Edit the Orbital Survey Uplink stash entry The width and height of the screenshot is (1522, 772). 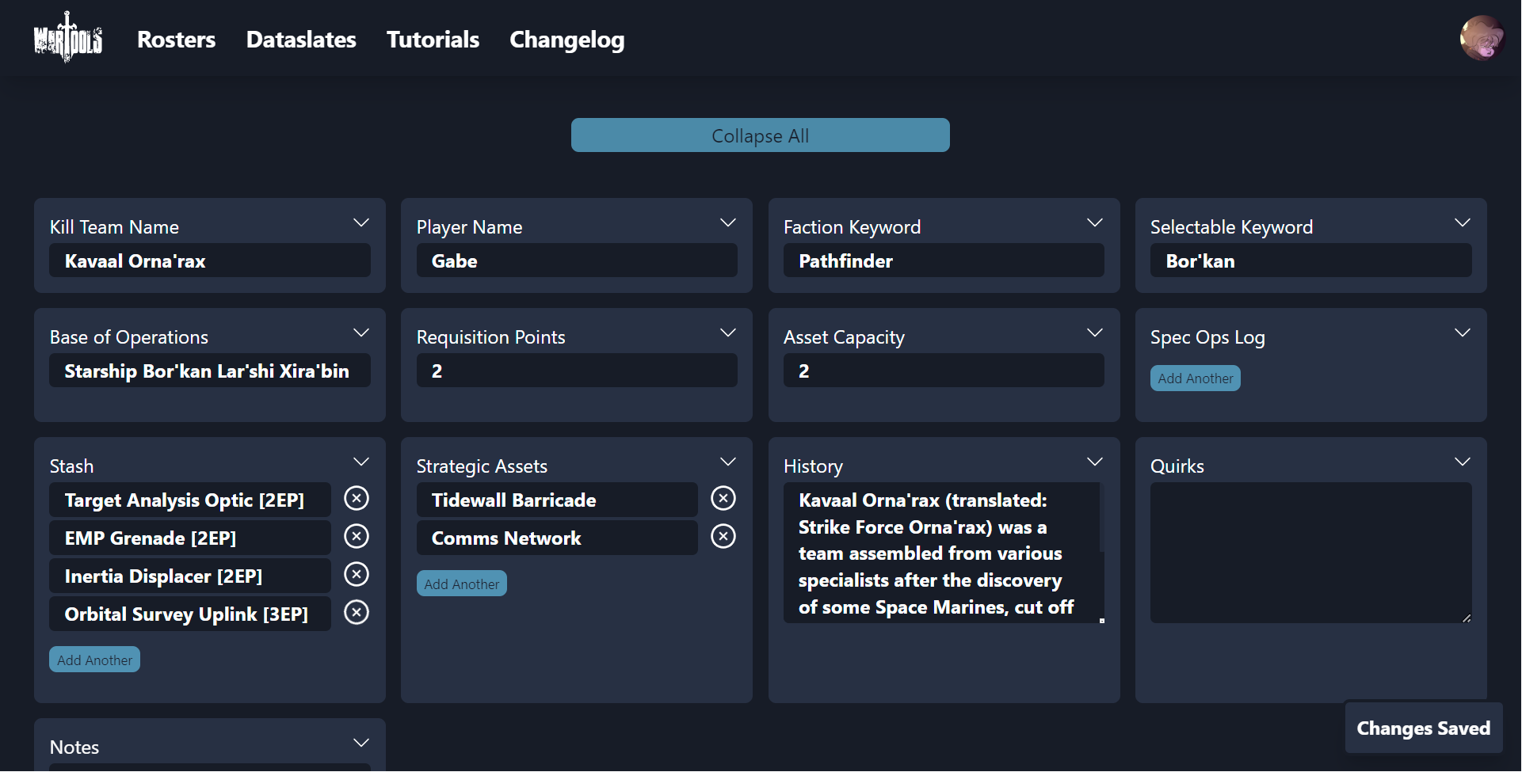pos(190,614)
